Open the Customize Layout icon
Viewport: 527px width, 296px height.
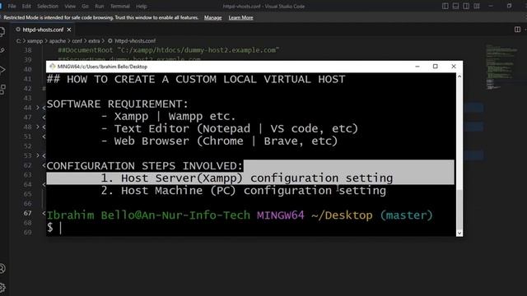click(x=477, y=6)
